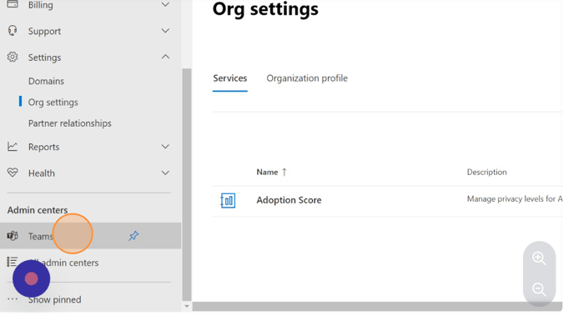Switch to the Services tab
Screen dimensions: 574x321
click(x=230, y=78)
